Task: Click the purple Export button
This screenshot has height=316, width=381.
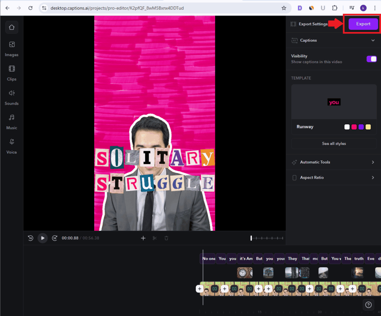Action: pos(363,24)
